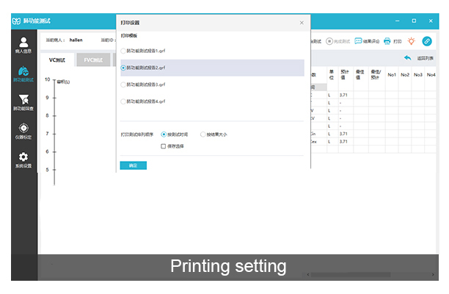Viewport: 449px width, 294px height.
Task: Choose sort by test time radio
Action: click(164, 135)
